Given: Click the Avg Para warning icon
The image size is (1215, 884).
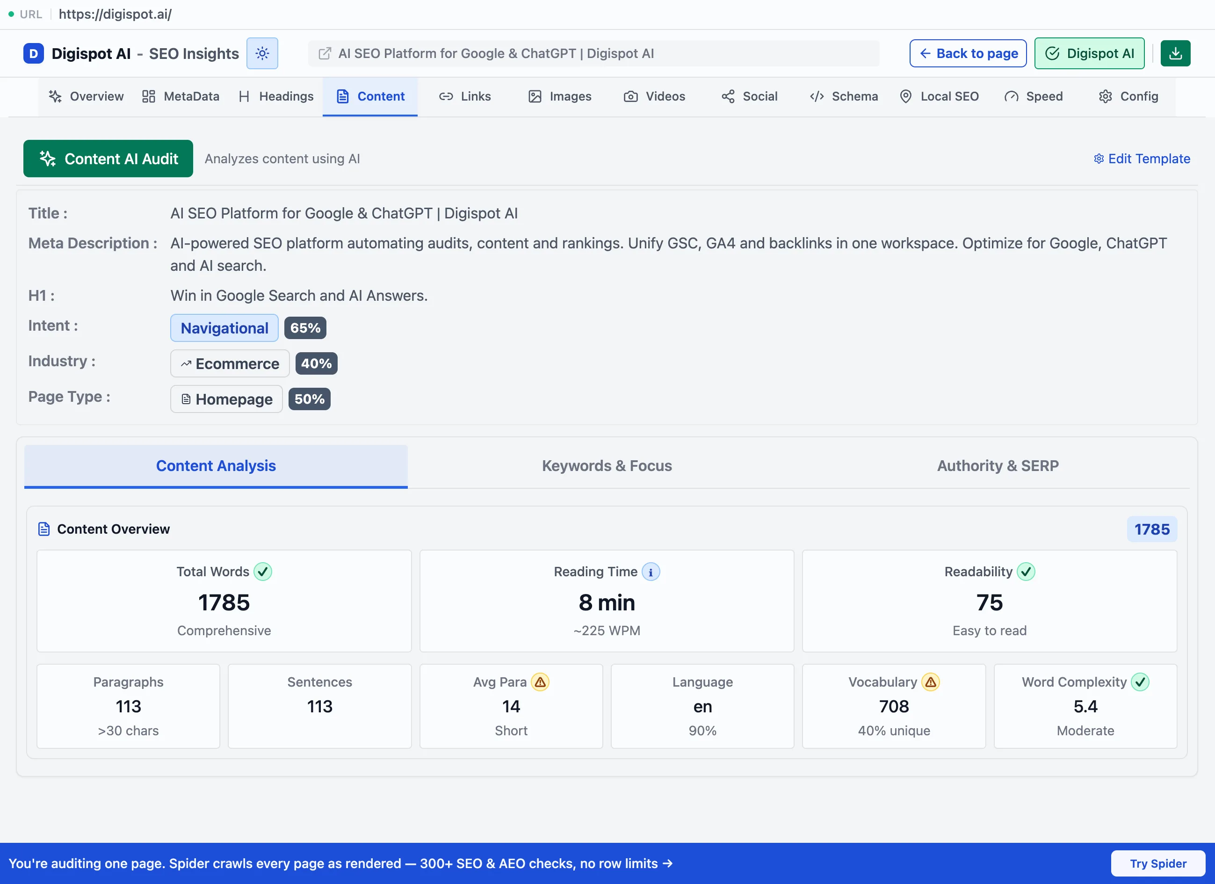Looking at the screenshot, I should pos(540,682).
